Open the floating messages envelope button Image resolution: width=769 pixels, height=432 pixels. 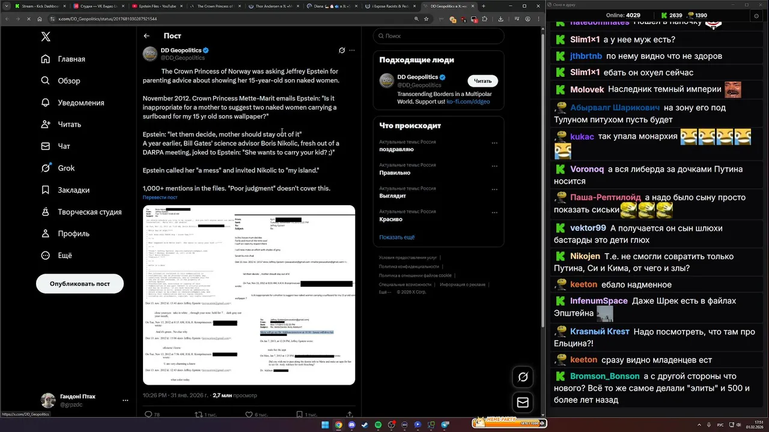(523, 403)
